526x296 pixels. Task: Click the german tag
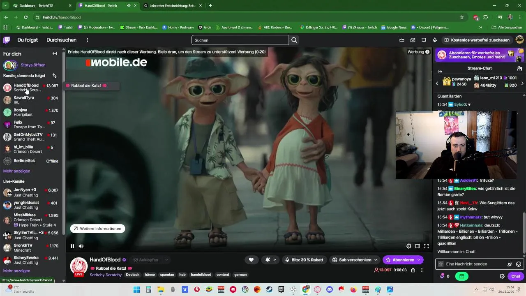240,275
